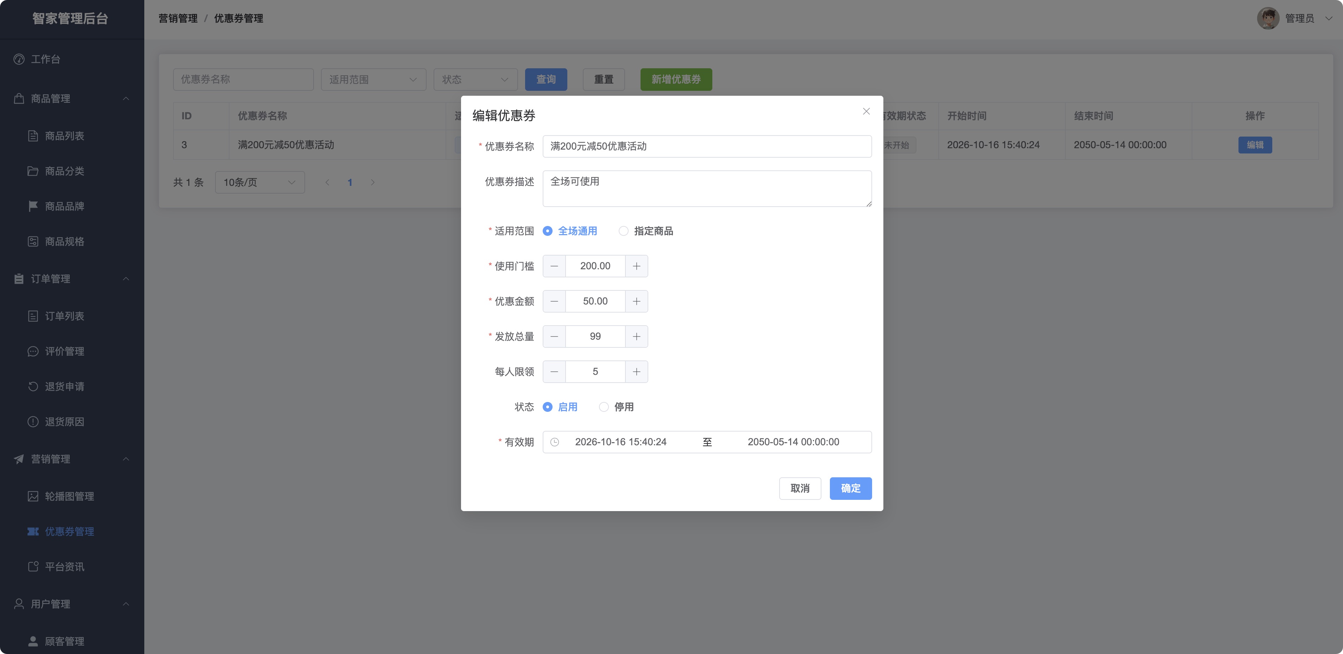
Task: Close the 编辑优惠券 dialog
Action: (x=866, y=111)
